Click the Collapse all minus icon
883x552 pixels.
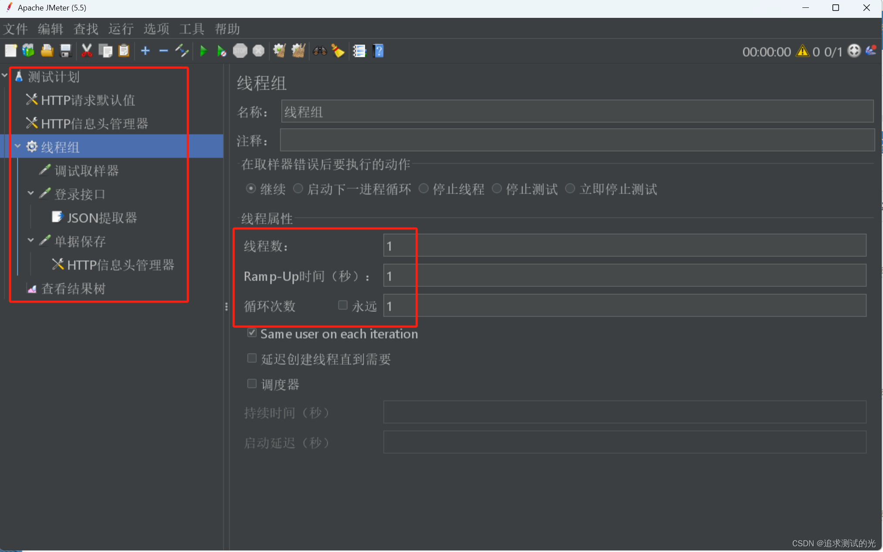(x=163, y=51)
